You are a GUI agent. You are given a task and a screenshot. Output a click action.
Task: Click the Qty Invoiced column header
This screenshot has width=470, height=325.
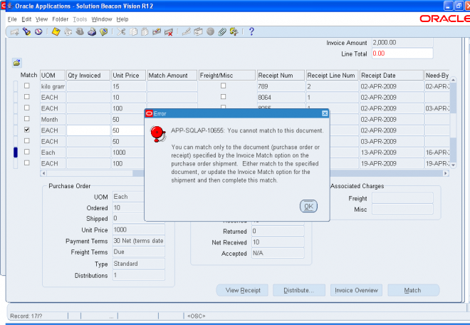pos(88,76)
